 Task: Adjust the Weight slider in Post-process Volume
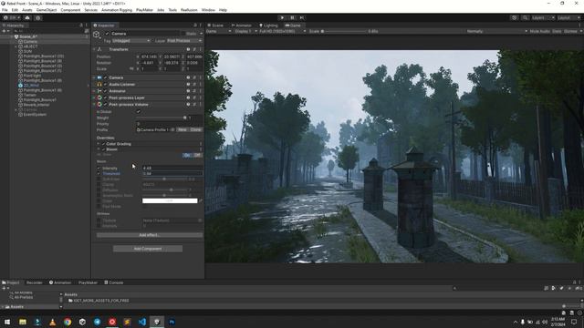[161, 118]
